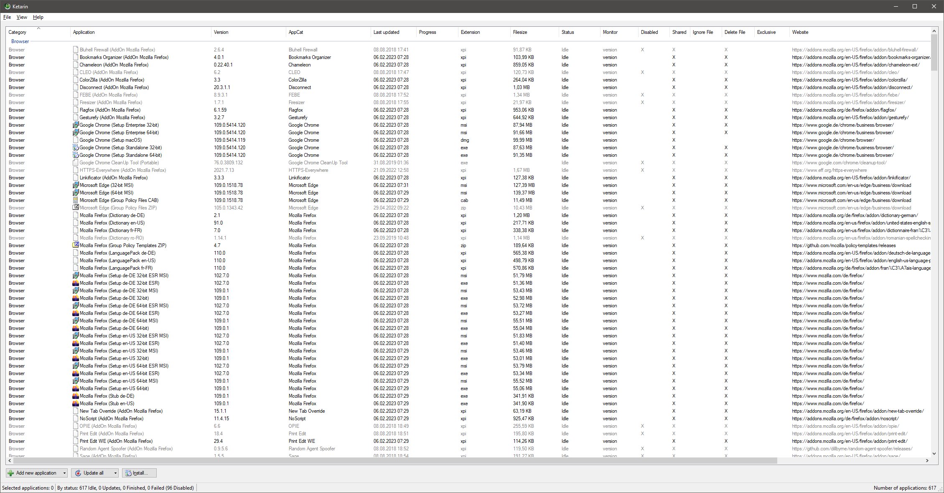Collapse the Browser group header
Viewport: 944px width, 493px height.
coord(20,41)
